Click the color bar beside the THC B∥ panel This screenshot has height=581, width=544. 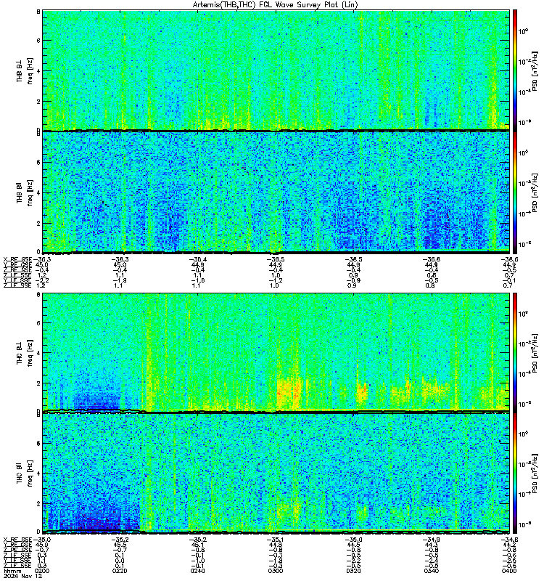pyautogui.click(x=514, y=474)
